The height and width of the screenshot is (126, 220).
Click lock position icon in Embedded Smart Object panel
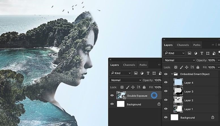187,67
